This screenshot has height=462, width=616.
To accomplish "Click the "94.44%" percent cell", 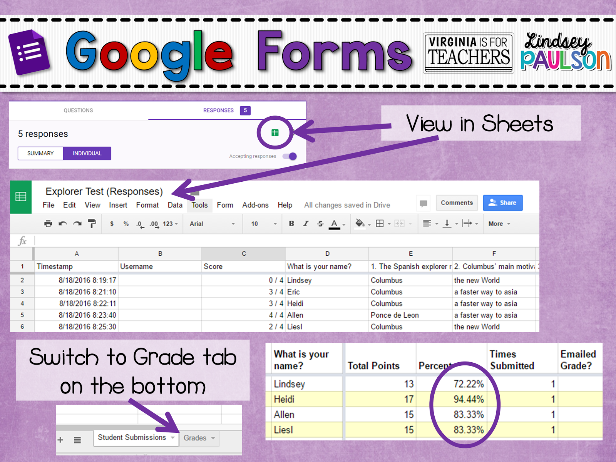I will (x=451, y=400).
